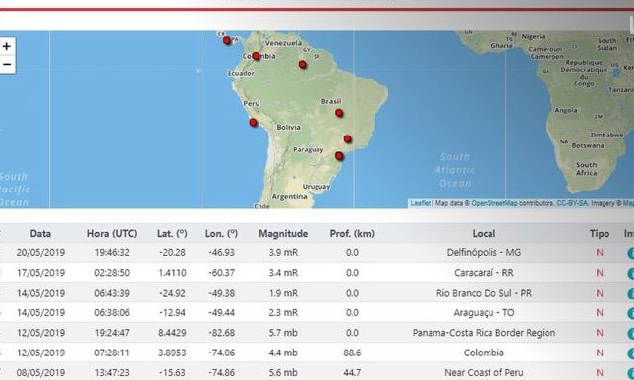Select the latitude value 8.4429
Image resolution: width=634 pixels, height=380 pixels.
[x=172, y=333]
